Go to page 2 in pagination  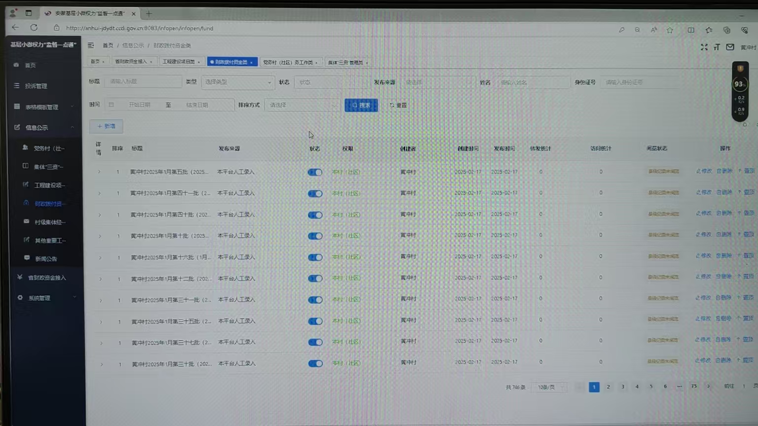[x=608, y=387]
